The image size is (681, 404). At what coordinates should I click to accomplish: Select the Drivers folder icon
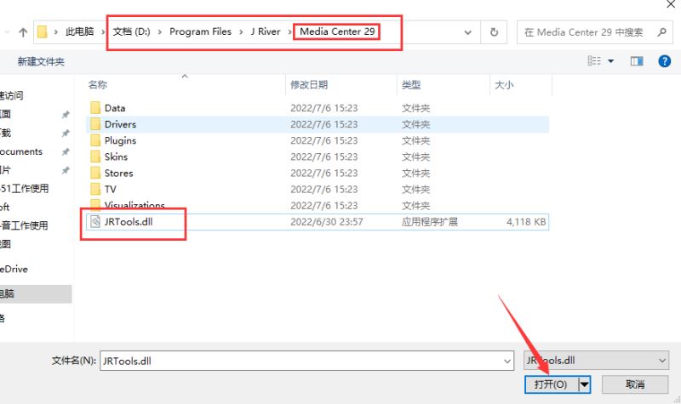95,124
